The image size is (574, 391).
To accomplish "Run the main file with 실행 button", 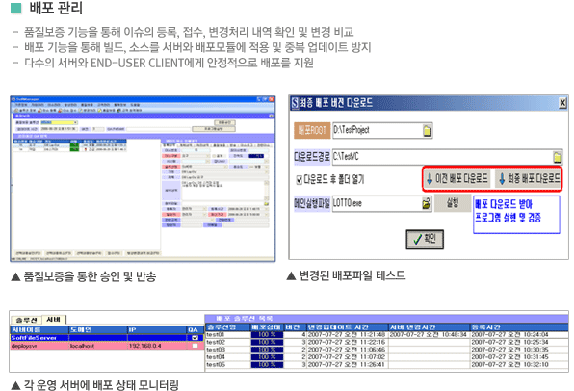I will click(x=452, y=203).
